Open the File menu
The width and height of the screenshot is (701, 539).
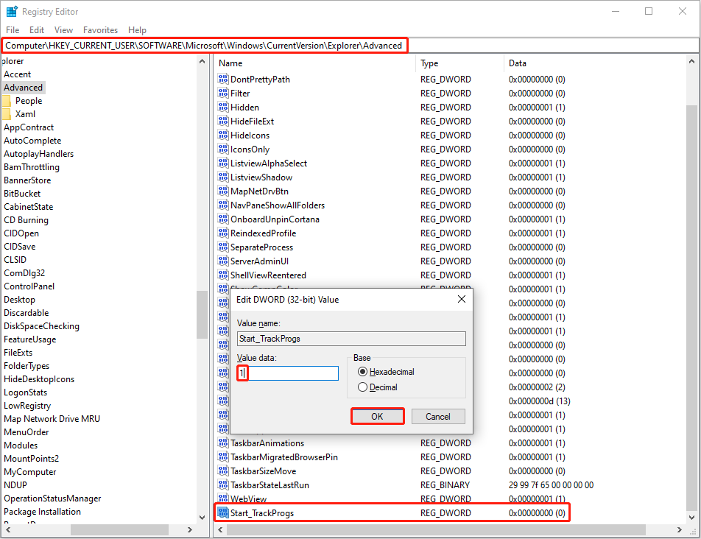[x=13, y=30]
